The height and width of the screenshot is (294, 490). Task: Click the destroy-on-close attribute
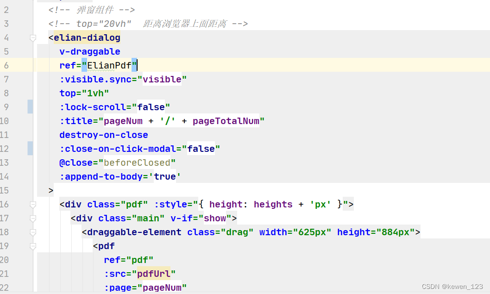coord(103,135)
